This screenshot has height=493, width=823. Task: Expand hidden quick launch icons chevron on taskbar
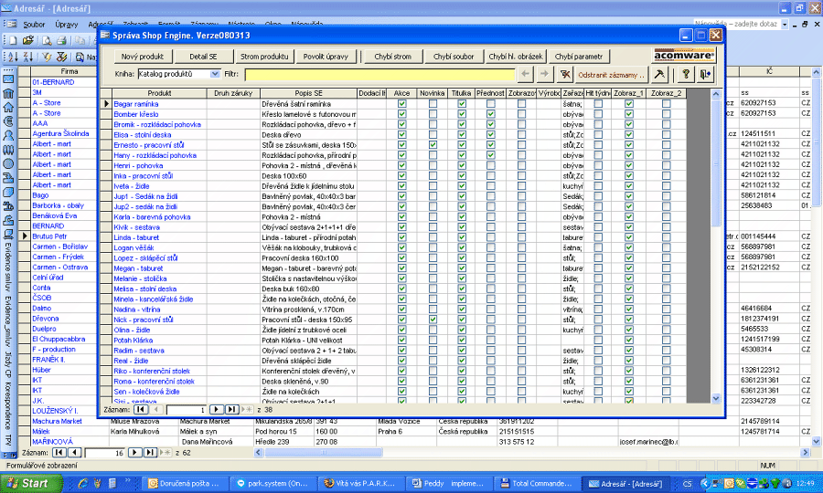pos(127,481)
